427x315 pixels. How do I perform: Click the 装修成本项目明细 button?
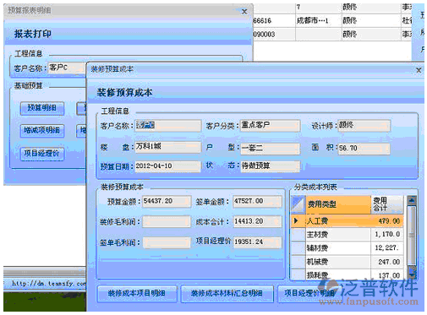pos(137,294)
